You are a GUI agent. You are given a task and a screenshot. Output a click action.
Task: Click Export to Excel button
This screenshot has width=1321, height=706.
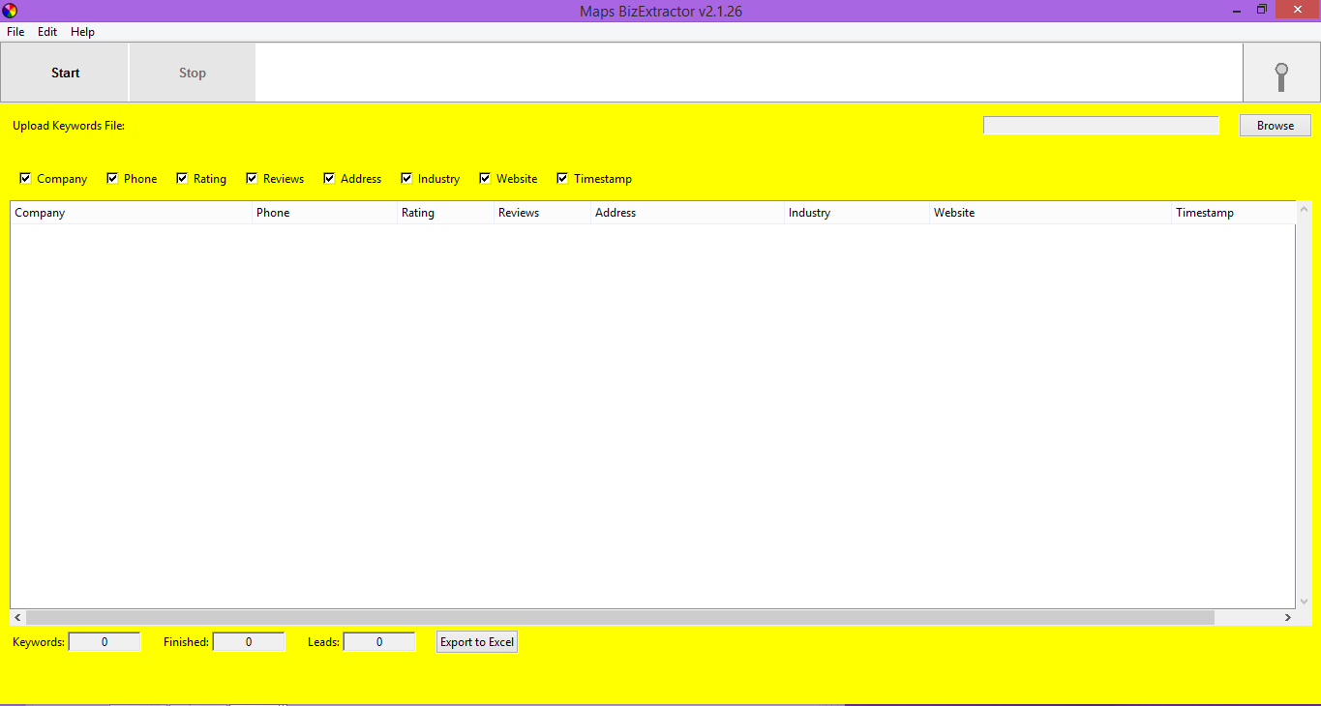477,642
